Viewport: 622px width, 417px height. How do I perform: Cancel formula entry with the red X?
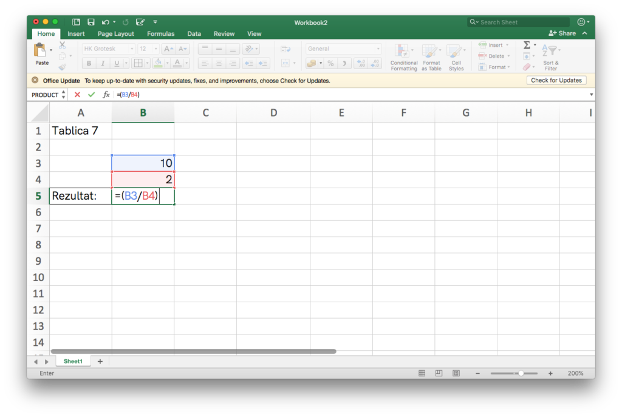point(77,95)
